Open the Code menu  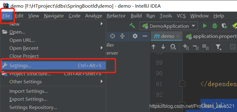click(x=74, y=16)
